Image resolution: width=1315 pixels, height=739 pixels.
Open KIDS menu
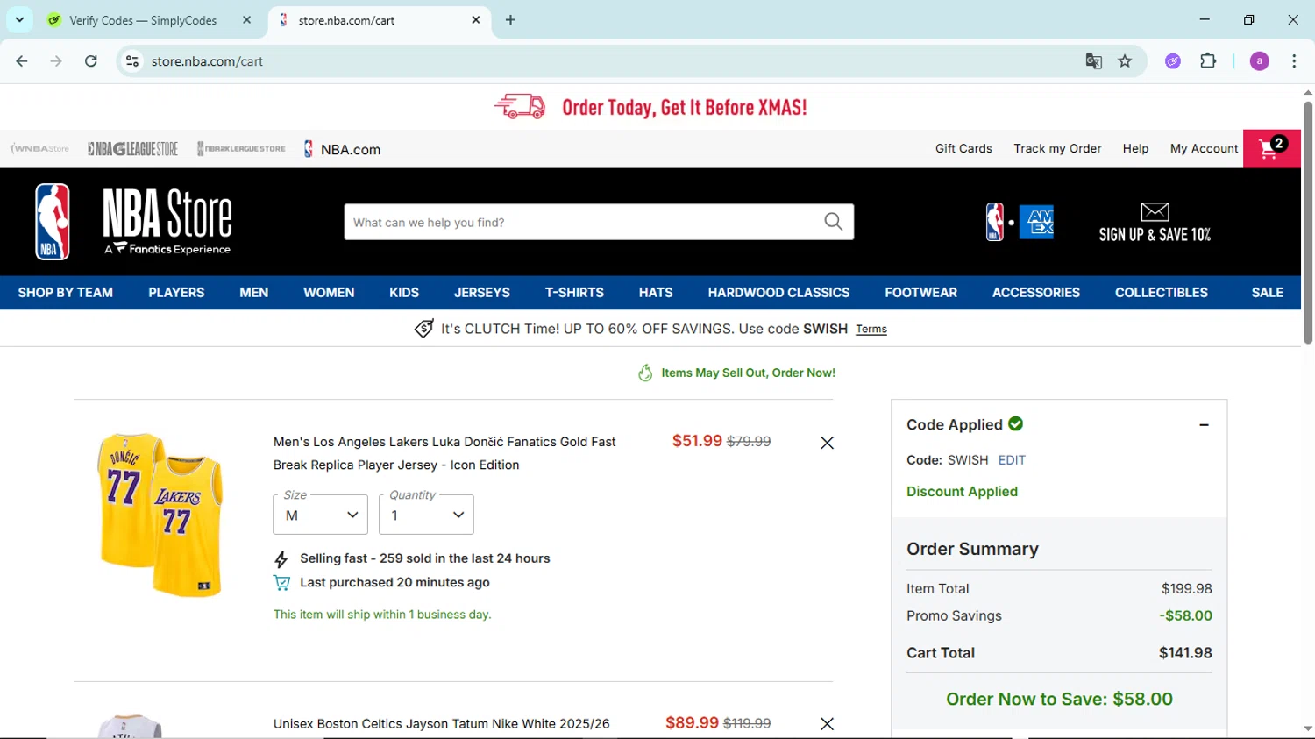[404, 293]
